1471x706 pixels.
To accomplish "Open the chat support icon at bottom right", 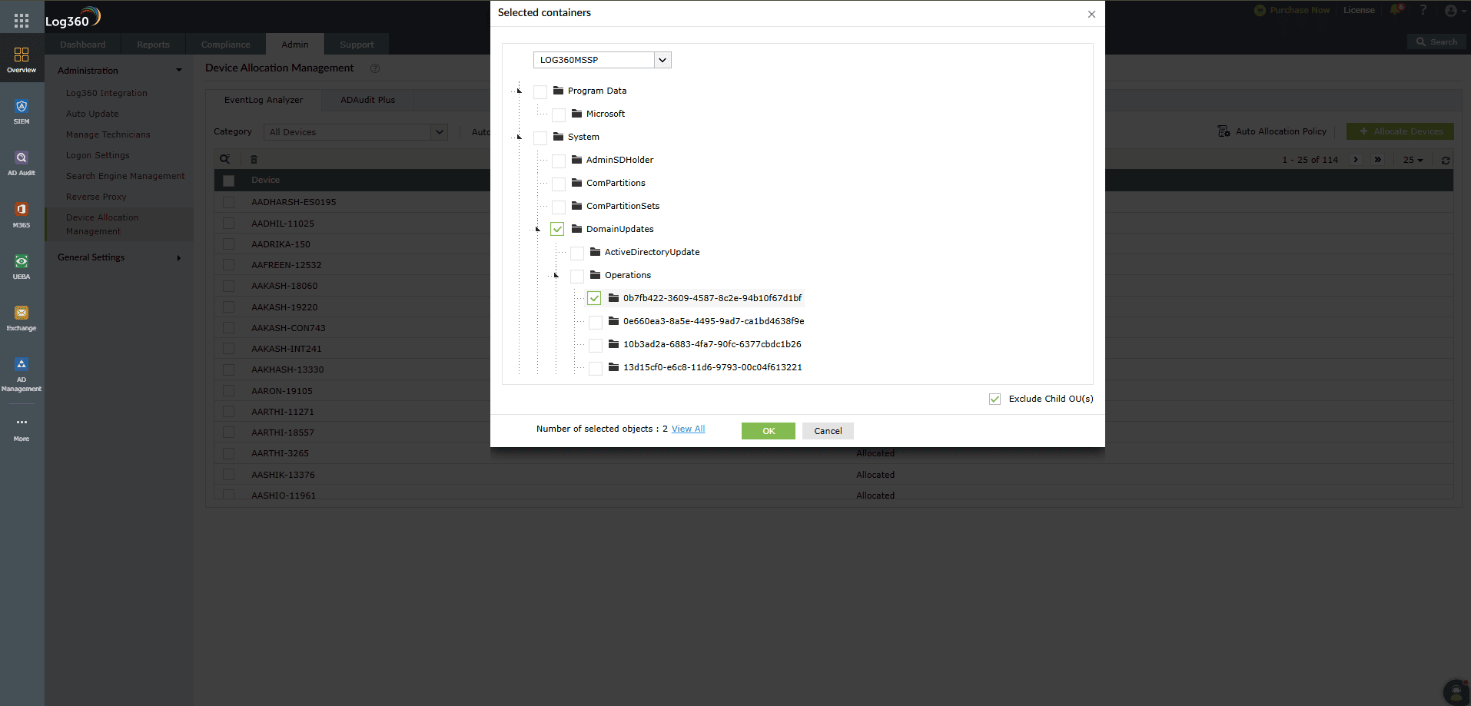I will (1456, 692).
